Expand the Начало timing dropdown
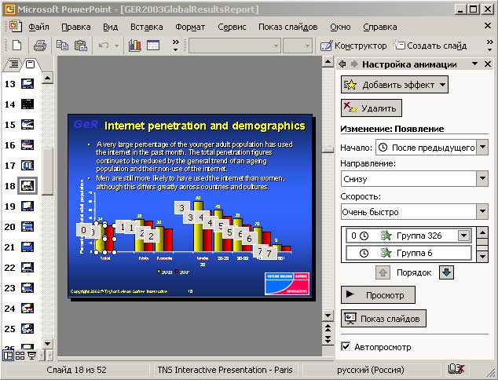The height and width of the screenshot is (380, 498). tap(482, 147)
